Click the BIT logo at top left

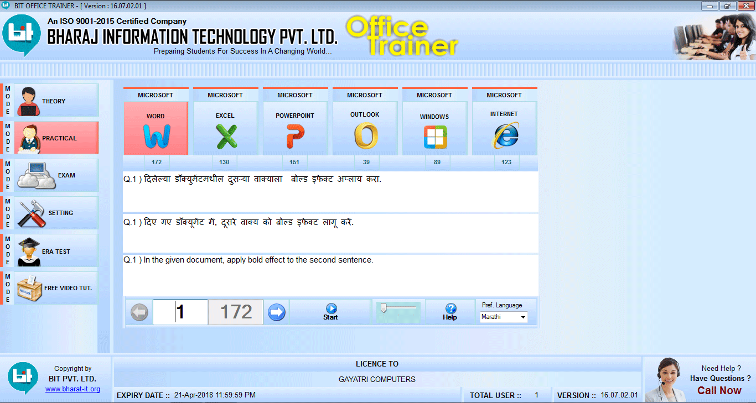21,35
